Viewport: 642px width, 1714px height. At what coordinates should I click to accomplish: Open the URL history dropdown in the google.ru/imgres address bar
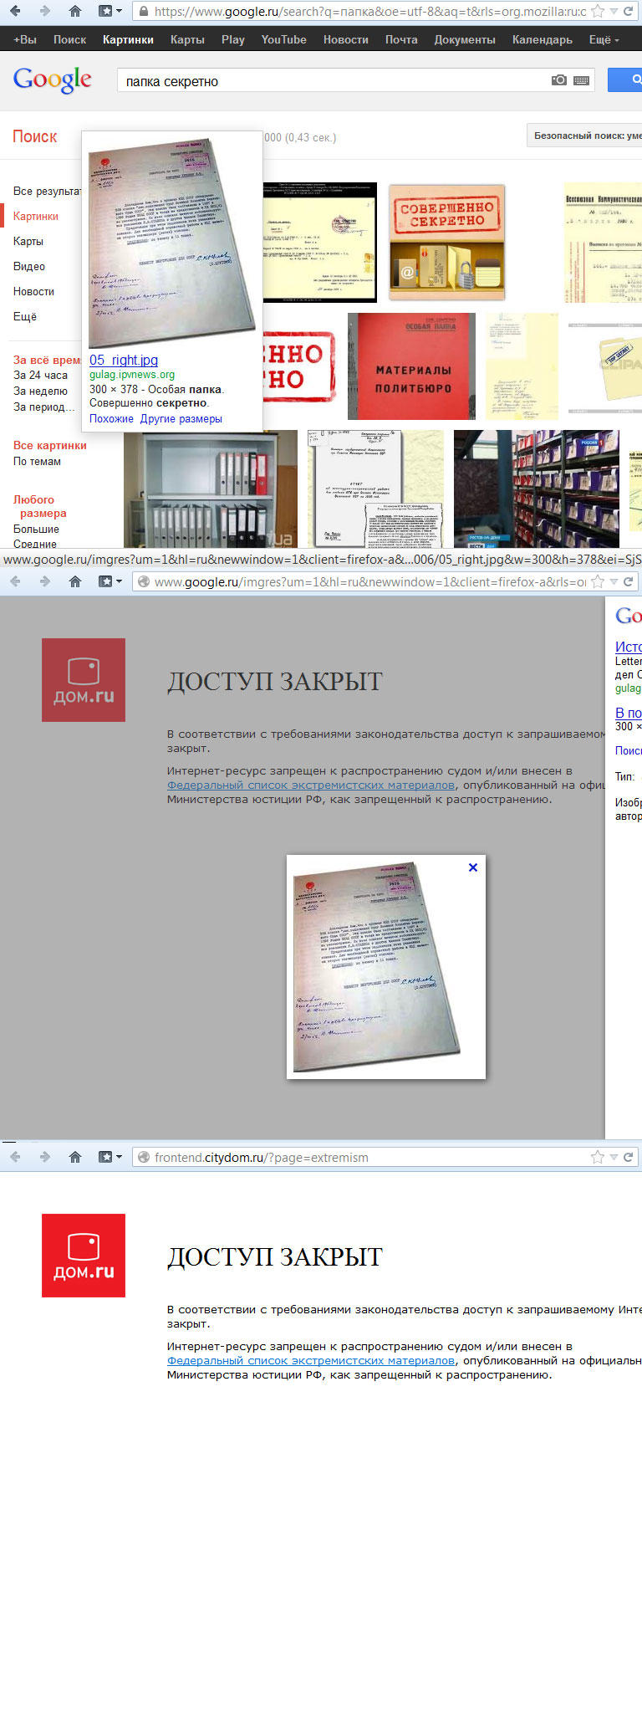tap(614, 582)
